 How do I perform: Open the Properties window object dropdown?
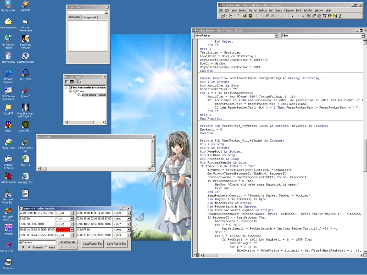click(x=106, y=12)
